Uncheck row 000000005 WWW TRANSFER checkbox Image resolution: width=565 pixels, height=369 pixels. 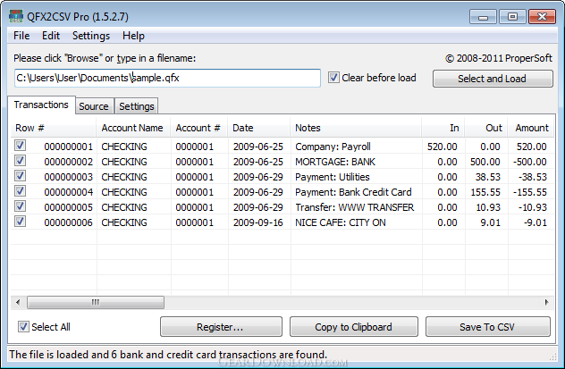21,206
